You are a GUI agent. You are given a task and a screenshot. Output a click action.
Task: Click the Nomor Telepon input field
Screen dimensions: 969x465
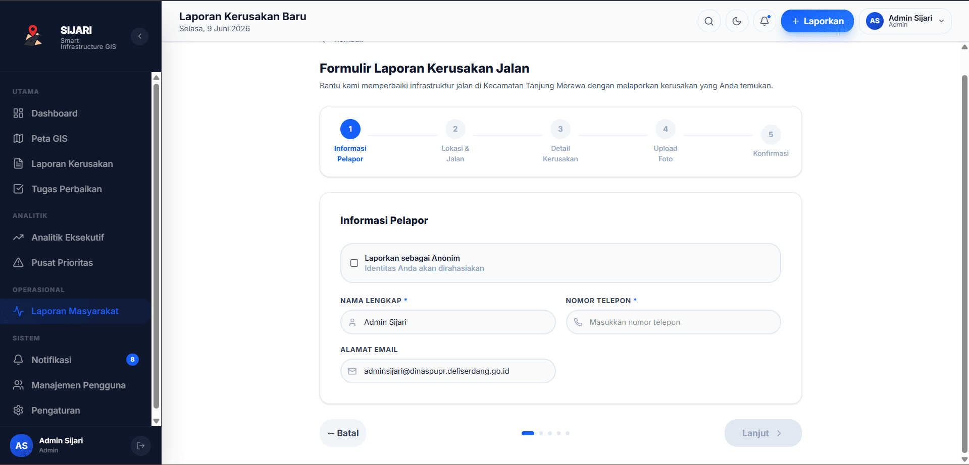coord(673,322)
